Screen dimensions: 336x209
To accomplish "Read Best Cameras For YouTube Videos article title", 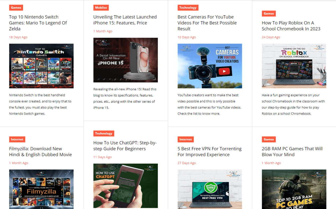I will [207, 23].
